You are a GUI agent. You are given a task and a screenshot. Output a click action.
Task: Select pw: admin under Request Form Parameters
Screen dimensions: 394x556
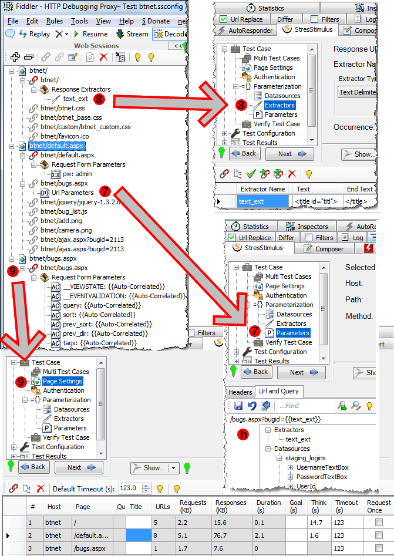click(78, 174)
